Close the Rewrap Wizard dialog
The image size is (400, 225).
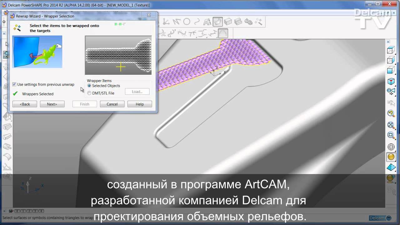coord(149,15)
